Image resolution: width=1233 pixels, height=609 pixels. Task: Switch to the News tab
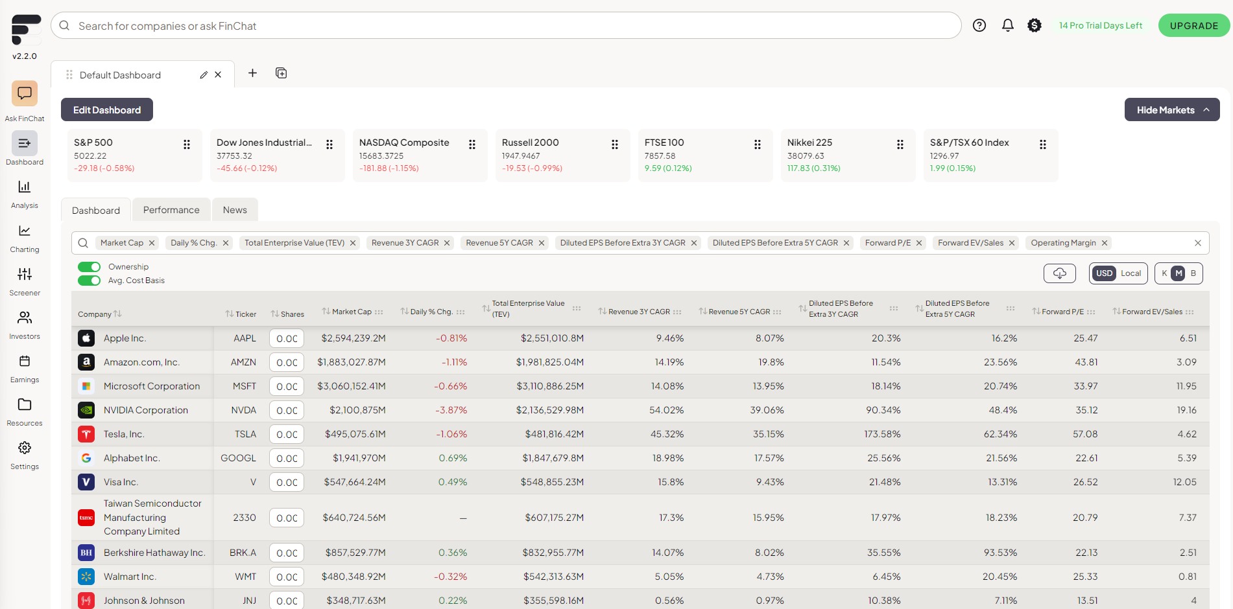235,210
